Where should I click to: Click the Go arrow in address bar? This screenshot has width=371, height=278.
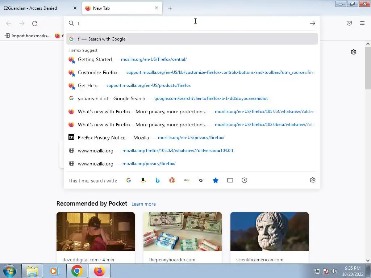tap(313, 24)
